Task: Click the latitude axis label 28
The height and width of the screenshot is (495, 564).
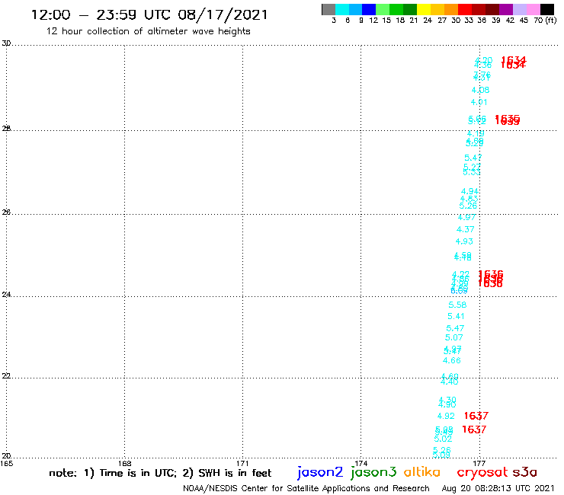Action: point(6,129)
